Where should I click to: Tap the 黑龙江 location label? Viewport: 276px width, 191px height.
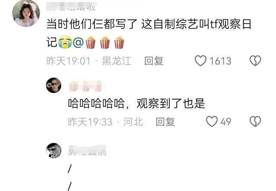(x=116, y=61)
